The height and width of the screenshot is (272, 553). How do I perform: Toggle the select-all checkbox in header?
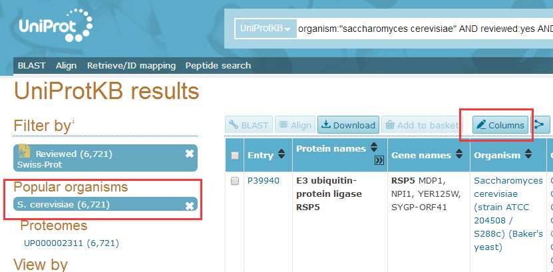point(234,156)
